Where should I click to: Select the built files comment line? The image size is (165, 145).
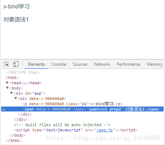(x=62, y=125)
